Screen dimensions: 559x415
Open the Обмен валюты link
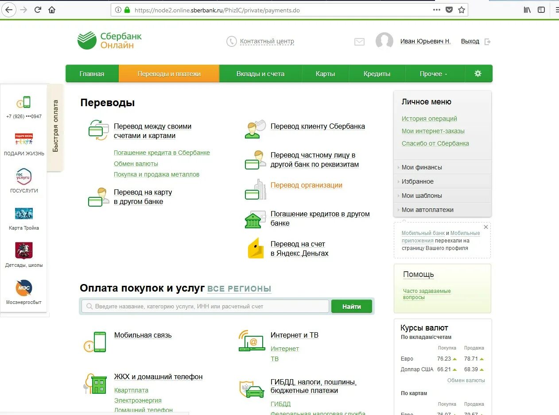click(136, 163)
